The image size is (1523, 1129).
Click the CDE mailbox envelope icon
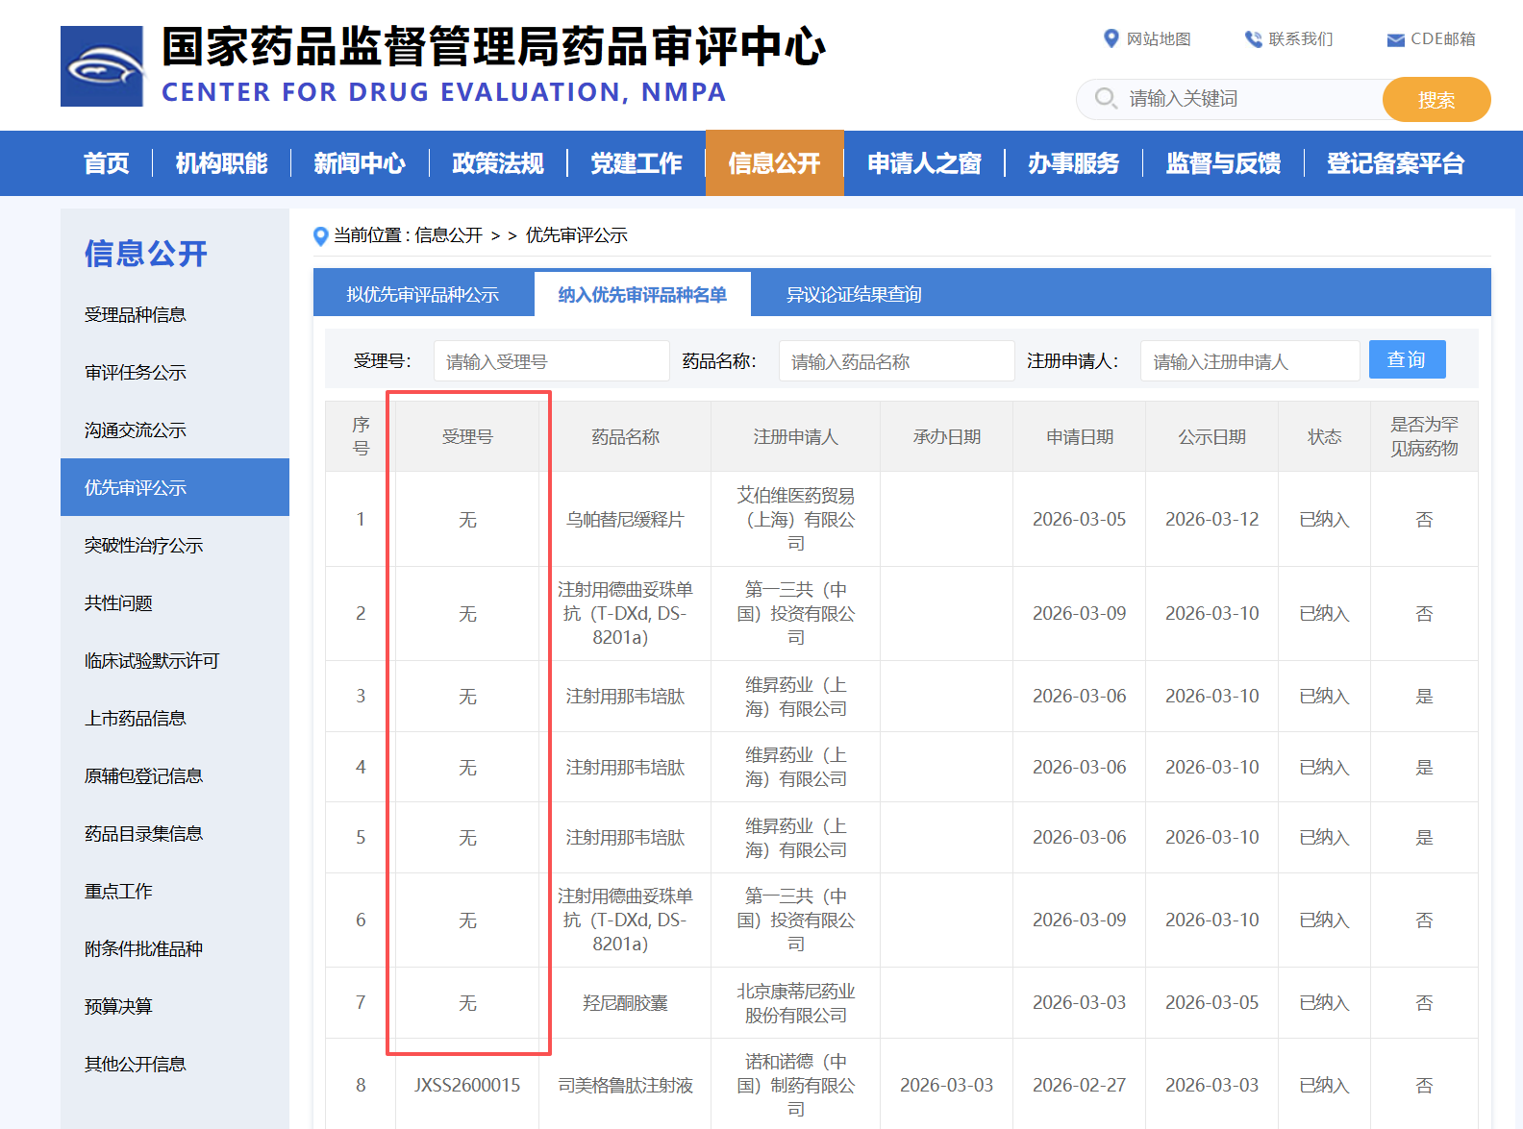[x=1395, y=39]
